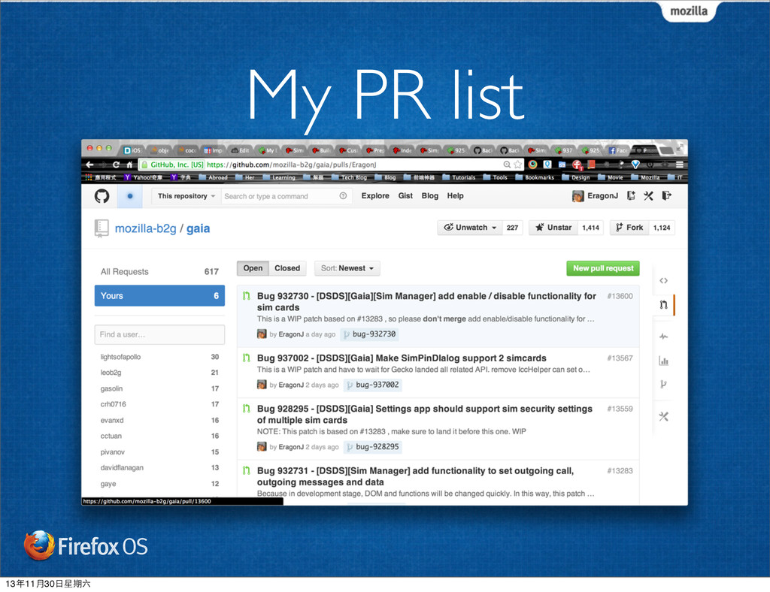Click the bug-932730 branch label
The width and height of the screenshot is (770, 592).
point(369,334)
